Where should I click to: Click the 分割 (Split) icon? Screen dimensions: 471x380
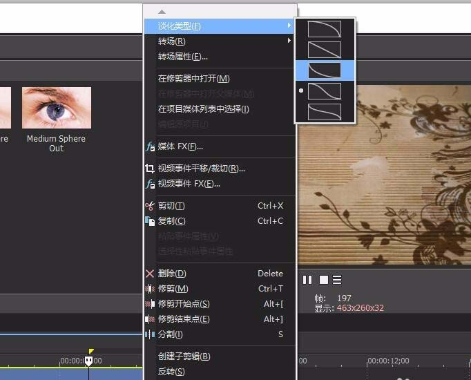coord(150,334)
